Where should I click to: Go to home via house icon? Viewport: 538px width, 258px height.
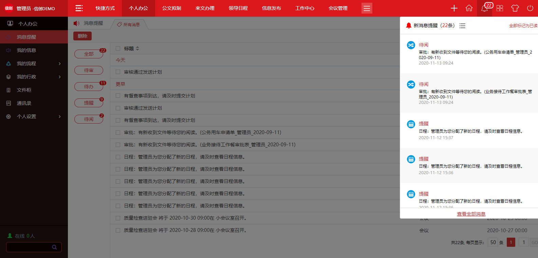pyautogui.click(x=469, y=8)
